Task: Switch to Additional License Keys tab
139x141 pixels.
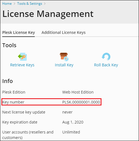Action: pyautogui.click(x=63, y=32)
